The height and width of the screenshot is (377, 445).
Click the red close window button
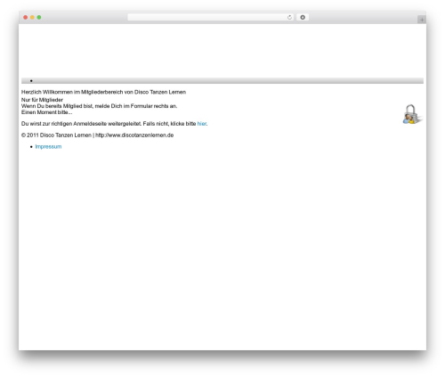[26, 18]
